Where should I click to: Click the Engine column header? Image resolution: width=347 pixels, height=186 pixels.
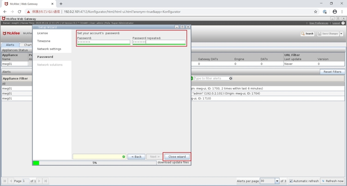pos(239,59)
